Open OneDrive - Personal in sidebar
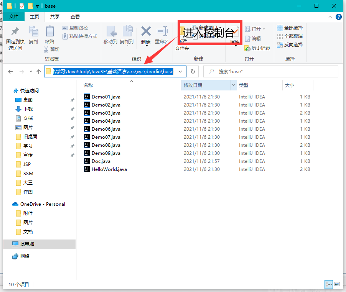Screen dimensions: 346x292 tap(43, 204)
